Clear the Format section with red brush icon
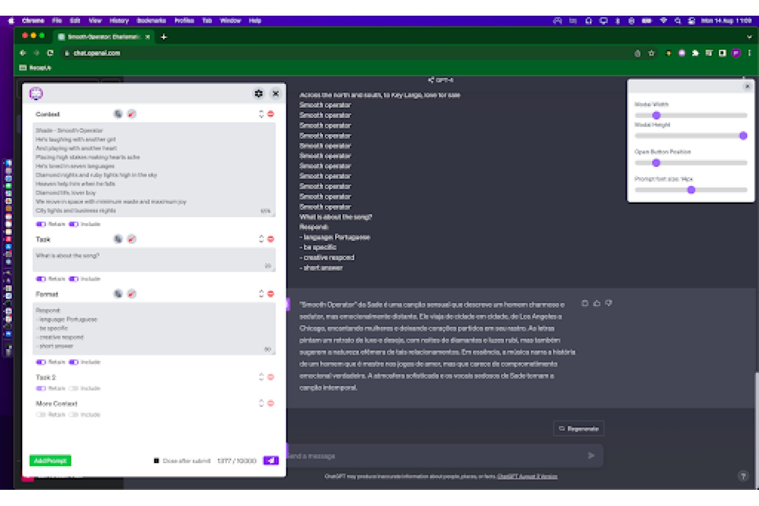The image size is (759, 506). click(x=132, y=293)
